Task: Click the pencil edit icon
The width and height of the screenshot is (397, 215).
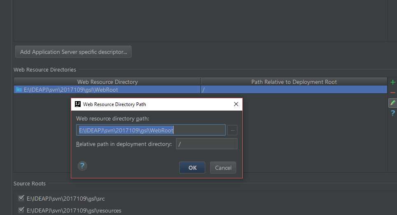Action: click(x=393, y=103)
